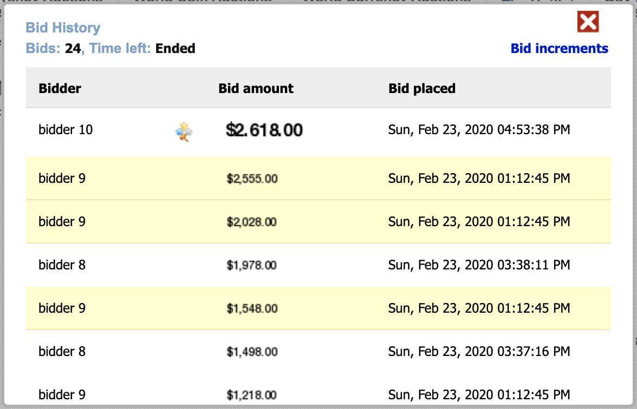Open the Bid increments link
The image size is (637, 409).
559,48
